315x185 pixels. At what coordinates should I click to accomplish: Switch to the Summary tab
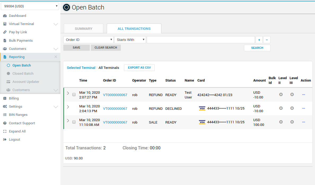[83, 29]
